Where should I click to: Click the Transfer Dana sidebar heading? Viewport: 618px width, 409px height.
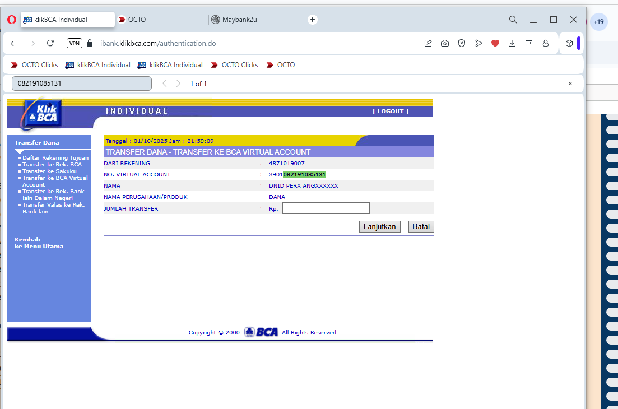pyautogui.click(x=37, y=143)
